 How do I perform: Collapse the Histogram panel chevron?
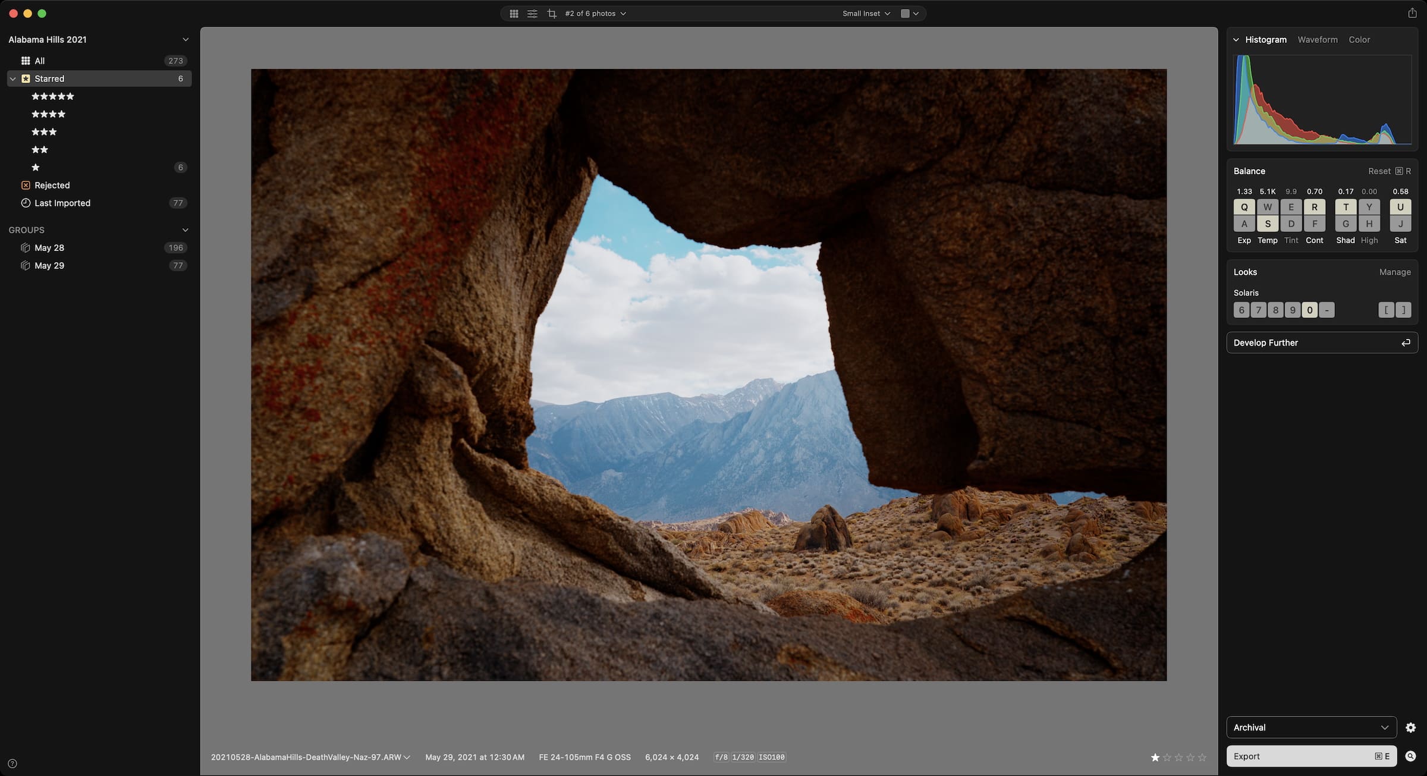pos(1236,40)
